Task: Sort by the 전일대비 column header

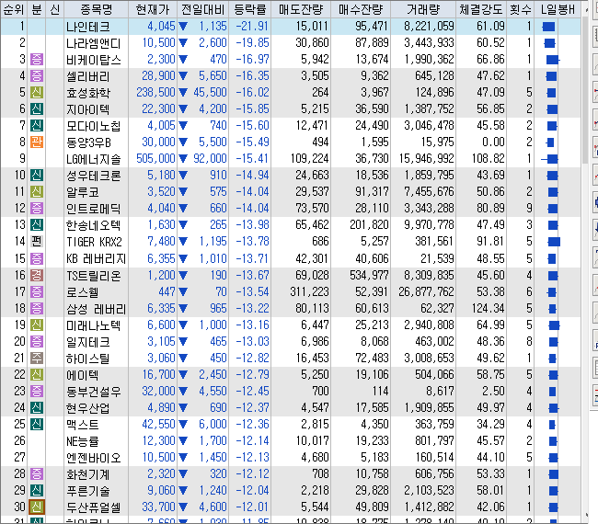Action: pyautogui.click(x=203, y=9)
